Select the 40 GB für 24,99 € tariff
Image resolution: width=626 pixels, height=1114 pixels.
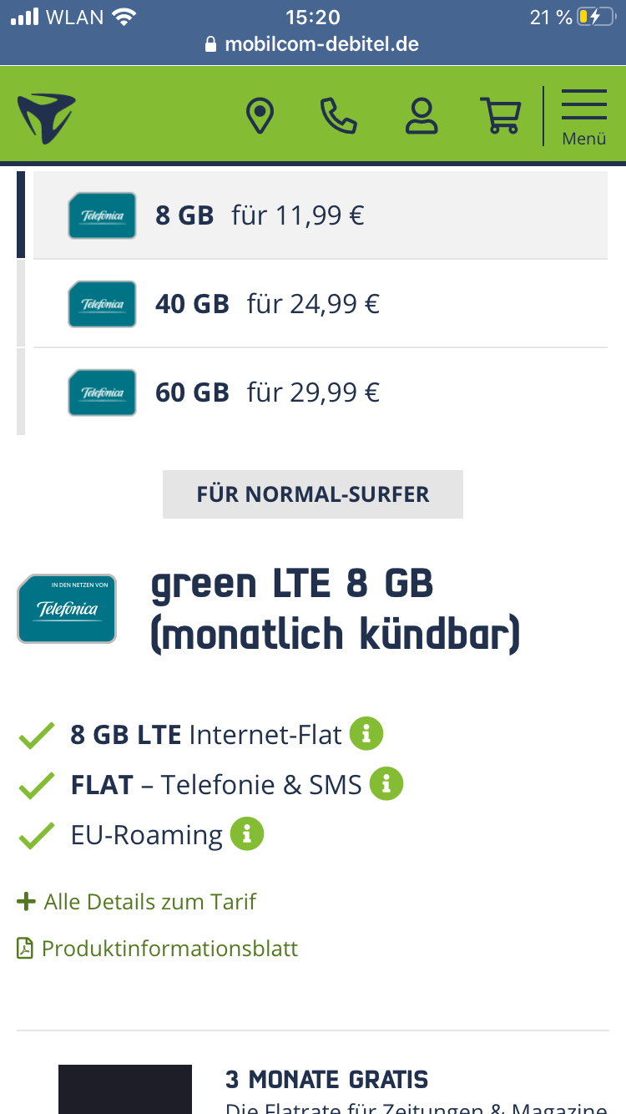tap(321, 304)
